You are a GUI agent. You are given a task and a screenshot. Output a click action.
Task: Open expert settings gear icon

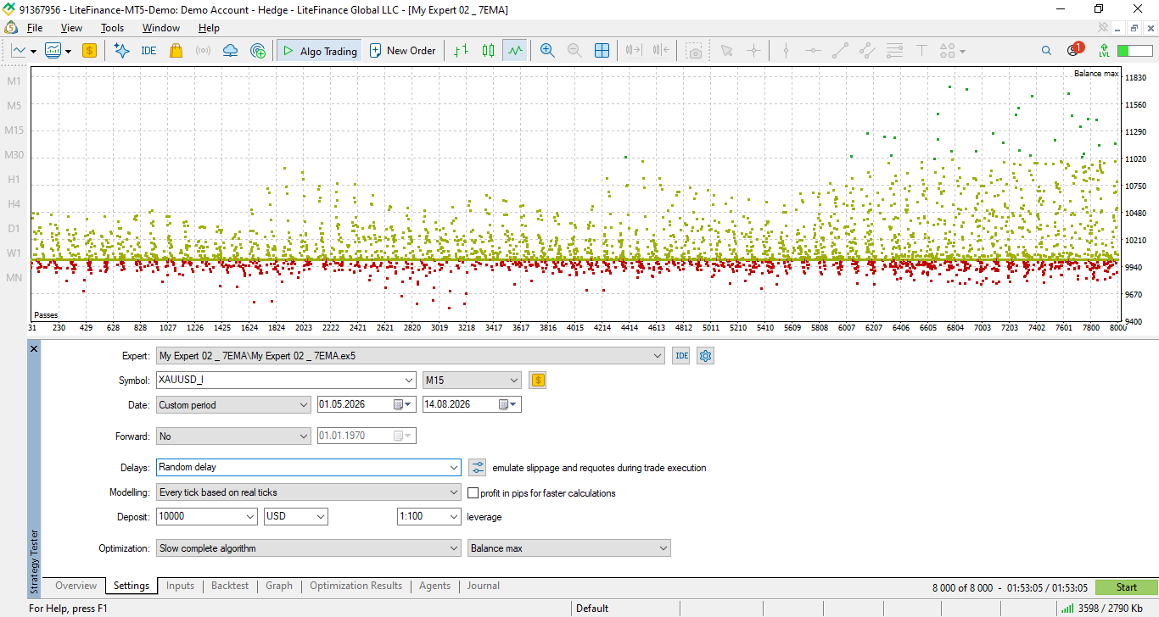tap(705, 356)
